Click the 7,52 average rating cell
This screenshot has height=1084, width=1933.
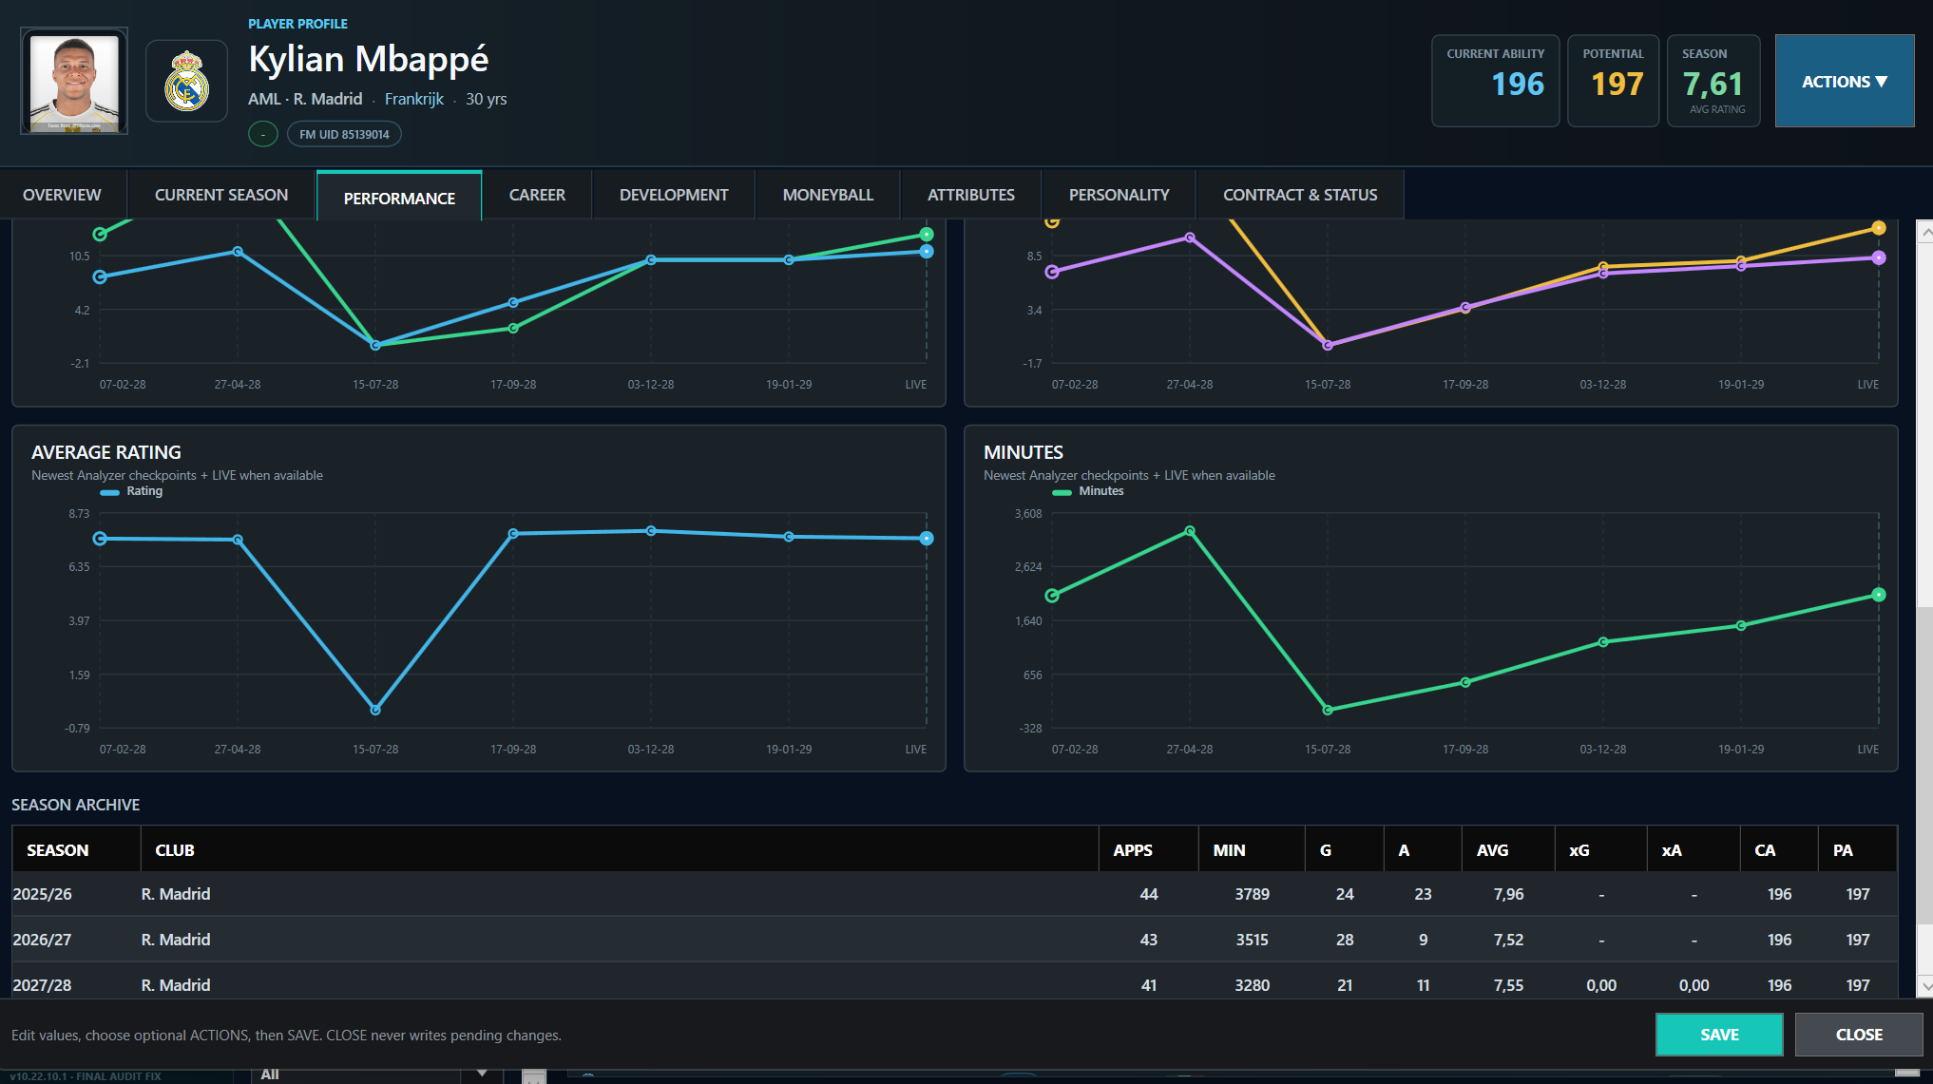point(1508,940)
